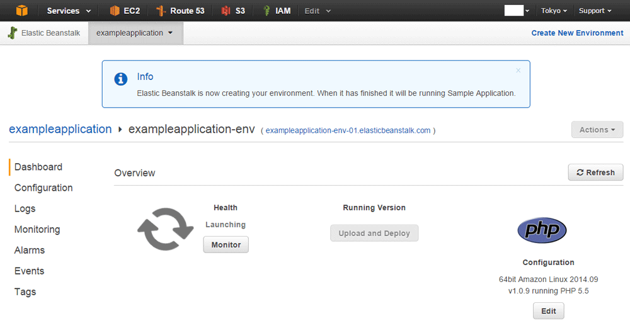This screenshot has width=630, height=328.
Task: Open the Actions dropdown button
Action: point(597,130)
